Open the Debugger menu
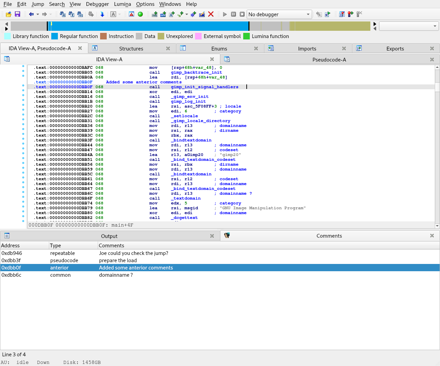This screenshot has width=440, height=366. pyautogui.click(x=97, y=4)
